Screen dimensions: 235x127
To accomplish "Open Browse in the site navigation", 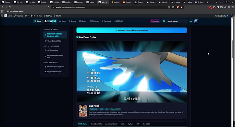I will (72, 21).
